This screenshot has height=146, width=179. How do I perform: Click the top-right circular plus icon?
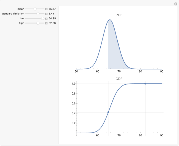click(x=176, y=4)
